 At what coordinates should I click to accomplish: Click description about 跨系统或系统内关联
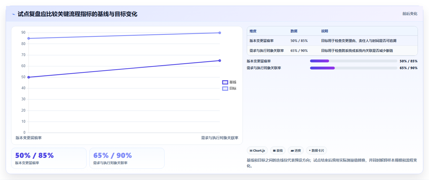[357, 51]
